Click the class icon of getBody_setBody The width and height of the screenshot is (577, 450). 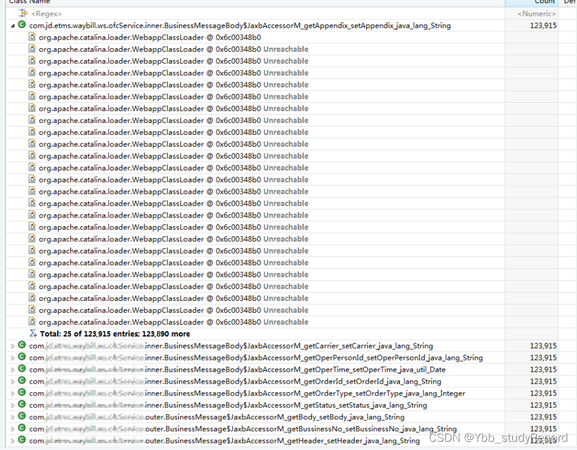click(x=22, y=416)
